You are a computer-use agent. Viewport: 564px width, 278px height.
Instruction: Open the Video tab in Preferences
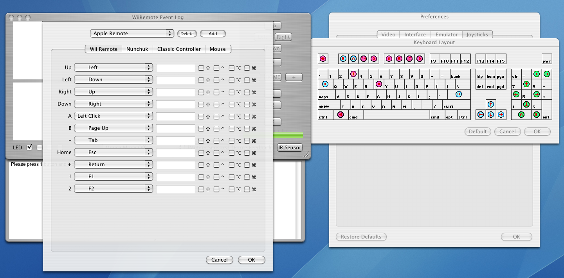388,35
